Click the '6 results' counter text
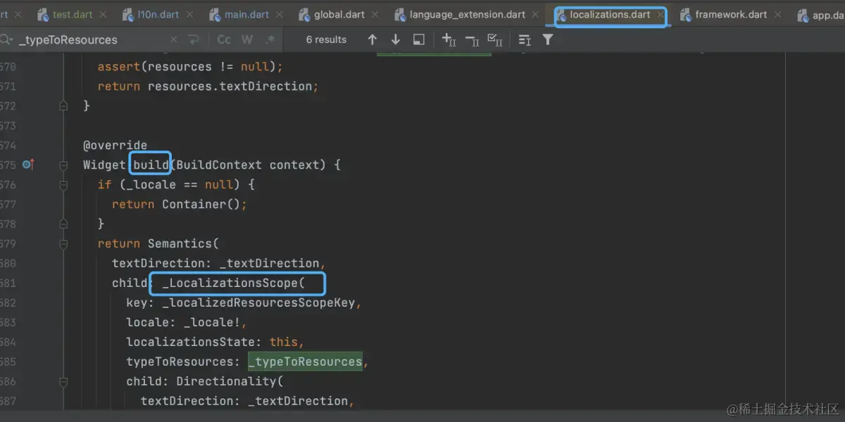Image resolution: width=845 pixels, height=422 pixels. [x=326, y=40]
